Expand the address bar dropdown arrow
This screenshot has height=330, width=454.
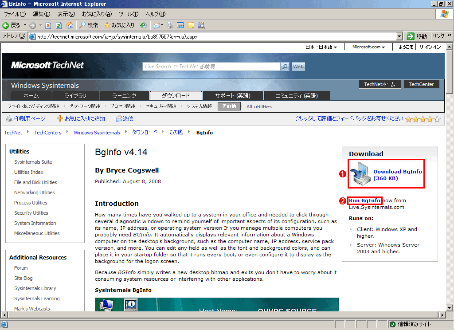(399, 36)
